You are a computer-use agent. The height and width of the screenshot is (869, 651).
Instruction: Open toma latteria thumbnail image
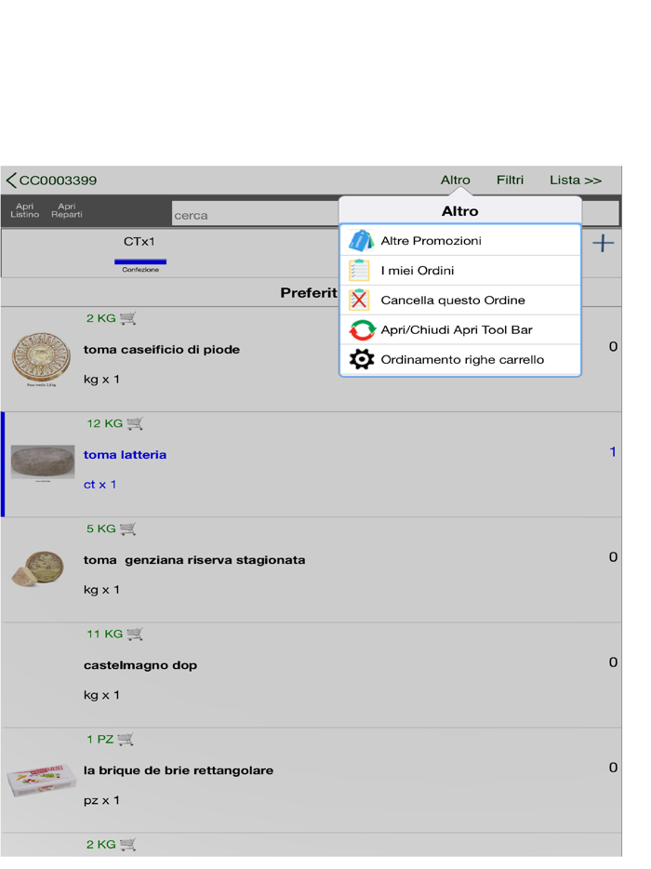pos(43,462)
